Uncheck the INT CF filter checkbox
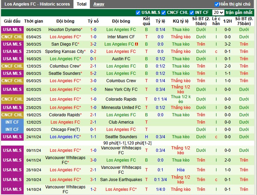The width and height of the screenshot is (257, 195). (x=192, y=13)
